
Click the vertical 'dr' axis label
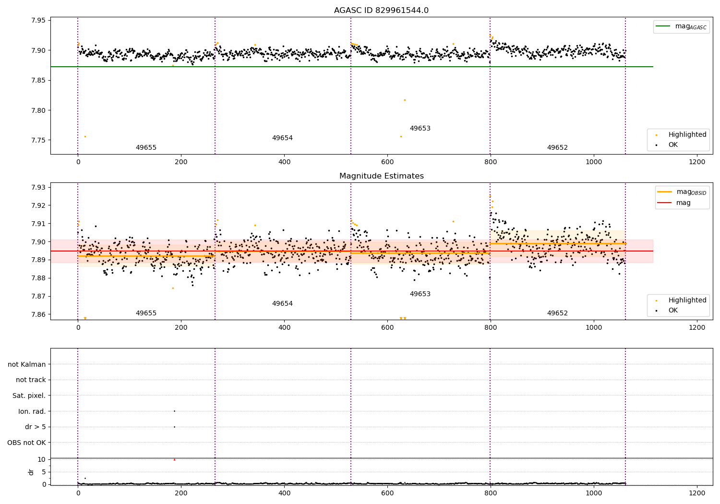click(x=31, y=472)
